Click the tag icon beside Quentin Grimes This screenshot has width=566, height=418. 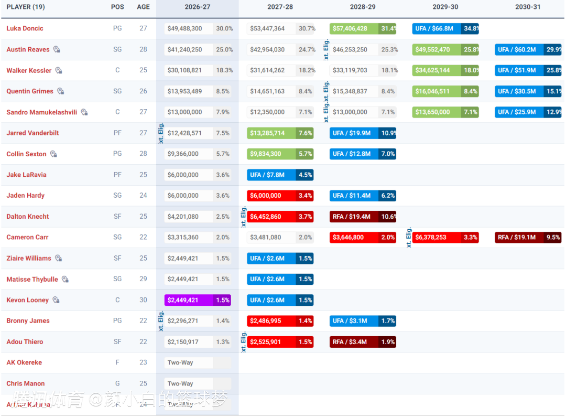(x=61, y=91)
